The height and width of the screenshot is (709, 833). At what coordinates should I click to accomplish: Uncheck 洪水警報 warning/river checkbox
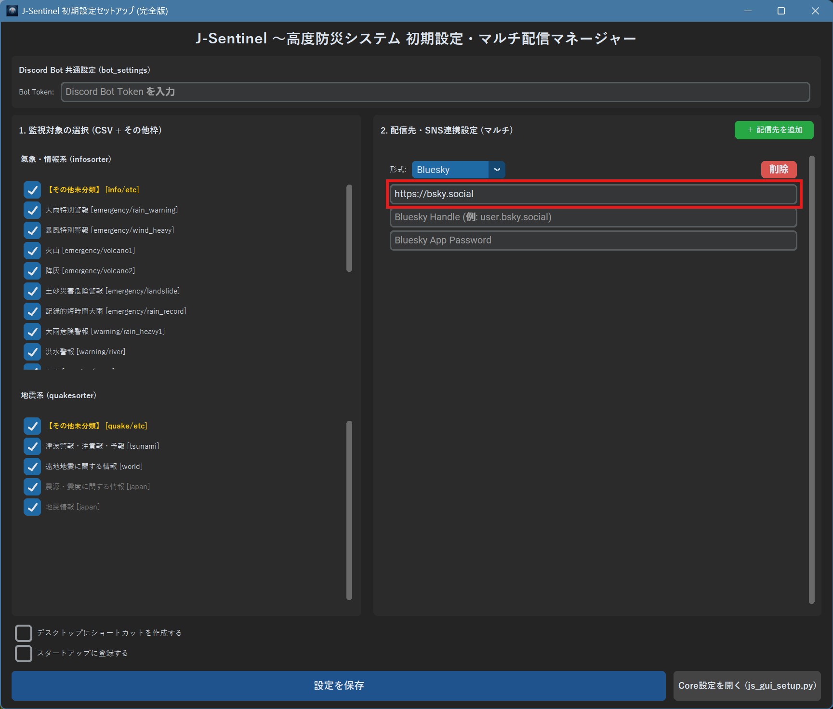pyautogui.click(x=32, y=352)
